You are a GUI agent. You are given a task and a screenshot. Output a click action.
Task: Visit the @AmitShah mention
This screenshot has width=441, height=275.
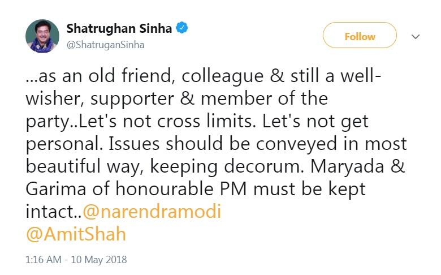pos(76,234)
